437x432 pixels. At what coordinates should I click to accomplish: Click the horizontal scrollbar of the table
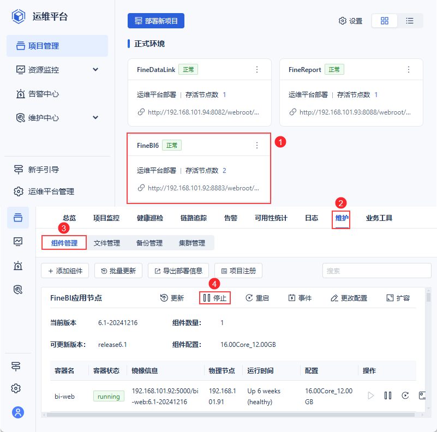231,415
